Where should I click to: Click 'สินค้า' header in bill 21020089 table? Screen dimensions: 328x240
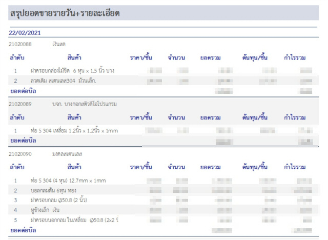pyautogui.click(x=74, y=117)
